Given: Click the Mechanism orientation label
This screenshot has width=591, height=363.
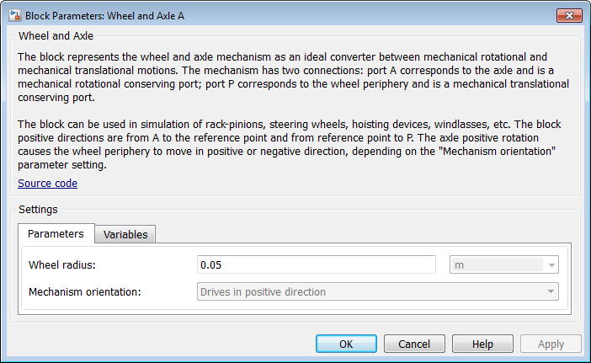Looking at the screenshot, I should click(84, 292).
